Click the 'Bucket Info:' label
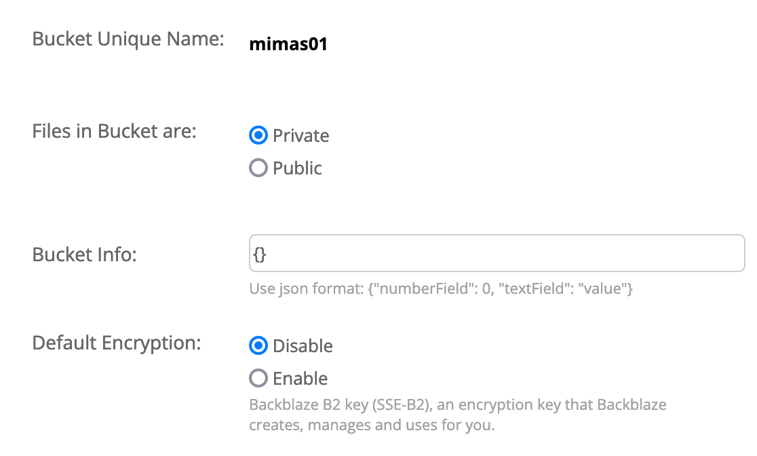 [x=84, y=254]
